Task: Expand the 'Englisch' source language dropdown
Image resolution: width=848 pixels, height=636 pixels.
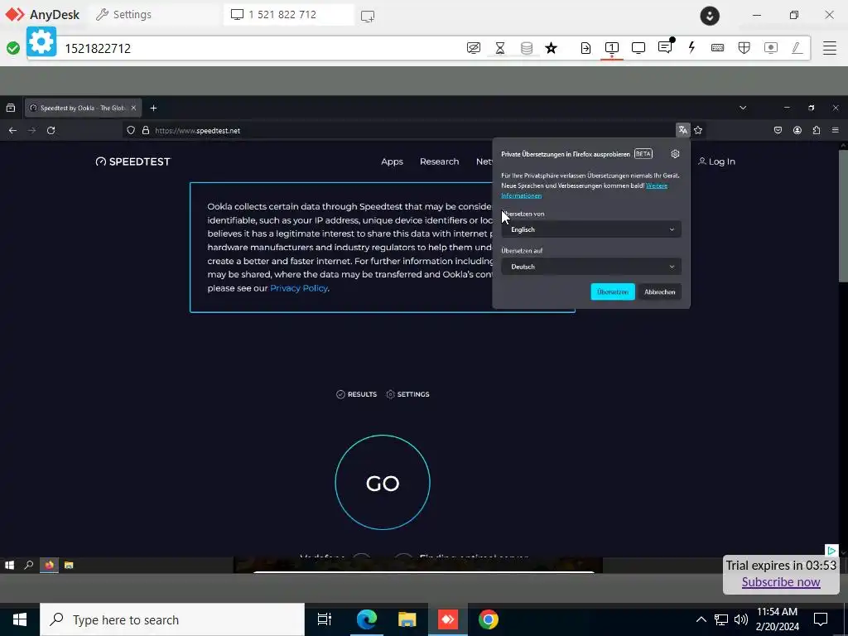Action: (591, 229)
